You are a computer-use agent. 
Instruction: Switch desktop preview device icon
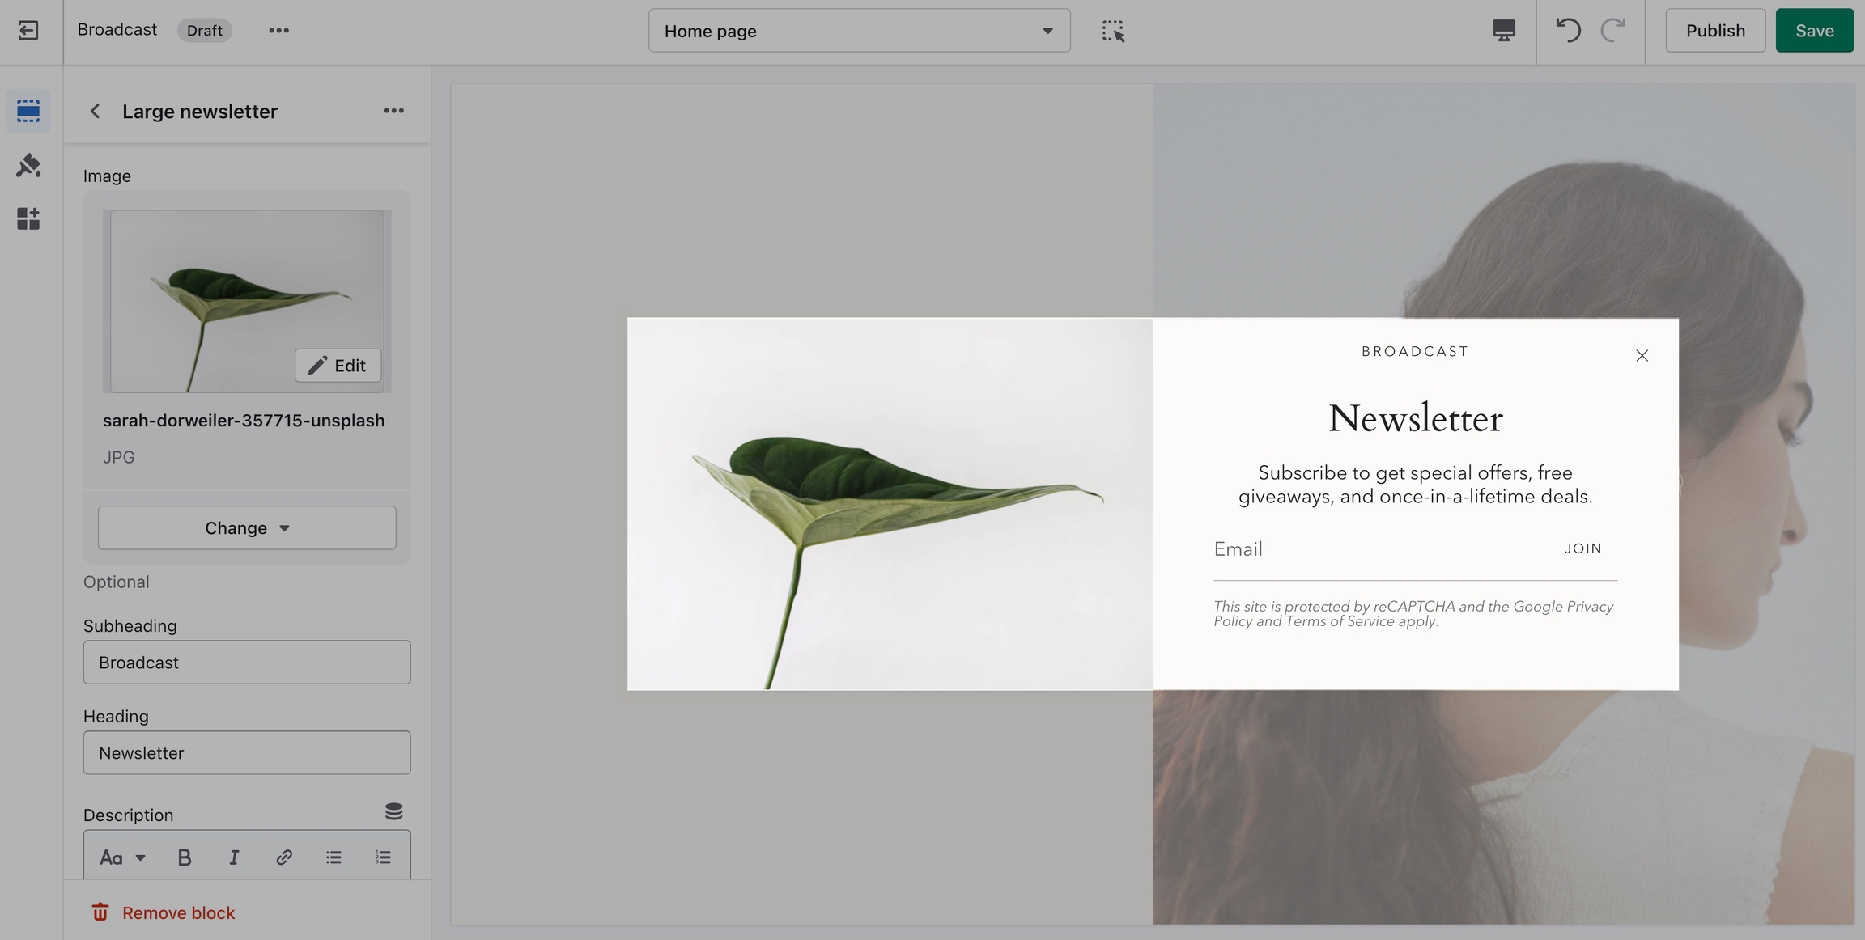1503,31
